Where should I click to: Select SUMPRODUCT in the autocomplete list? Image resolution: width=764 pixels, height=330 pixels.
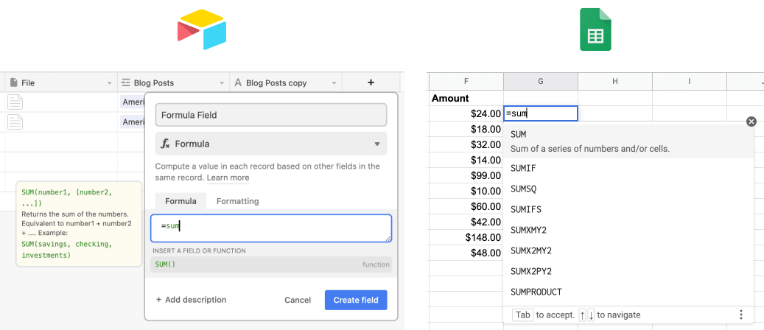click(x=536, y=292)
